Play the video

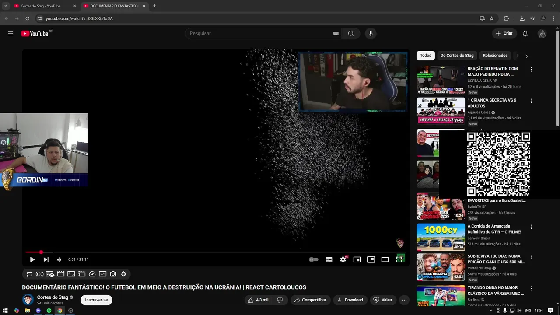click(32, 259)
